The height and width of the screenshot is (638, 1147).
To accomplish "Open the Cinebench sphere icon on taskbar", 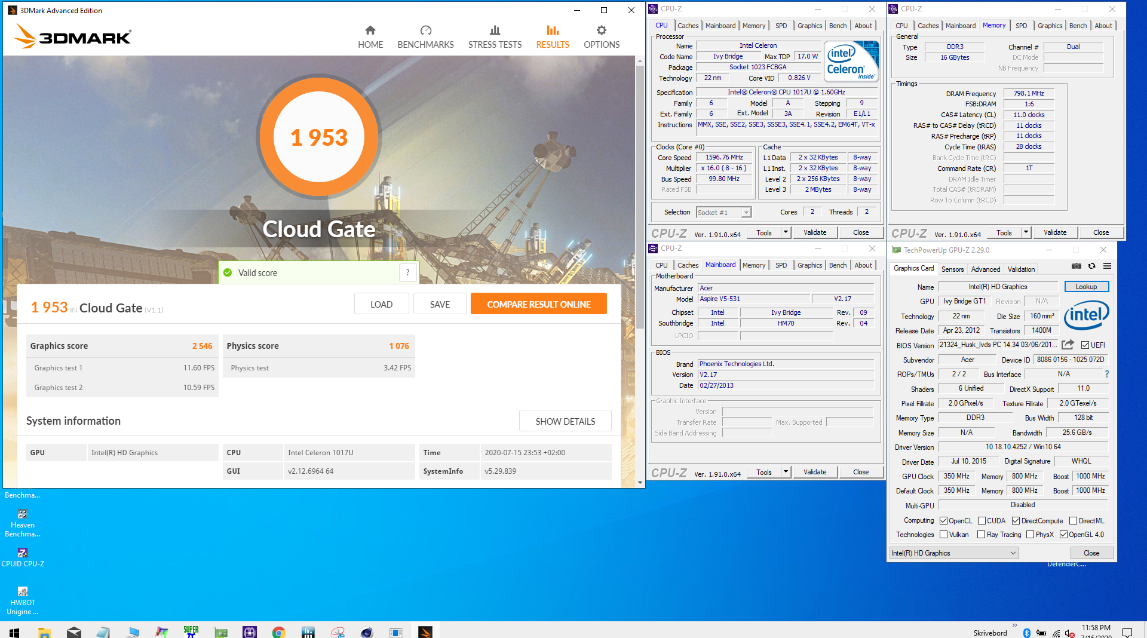I will point(367,632).
